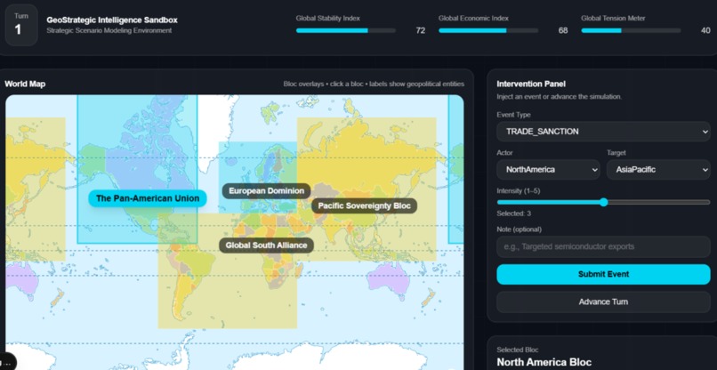Click the Global Economic Index bar
717x370 pixels.
tap(488, 30)
